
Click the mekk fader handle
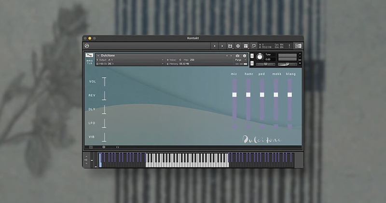pyautogui.click(x=276, y=95)
